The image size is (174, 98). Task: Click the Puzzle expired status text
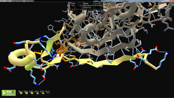(87, 7)
